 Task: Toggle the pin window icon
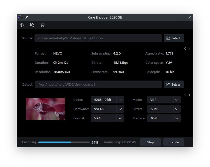pyautogui.click(x=27, y=17)
